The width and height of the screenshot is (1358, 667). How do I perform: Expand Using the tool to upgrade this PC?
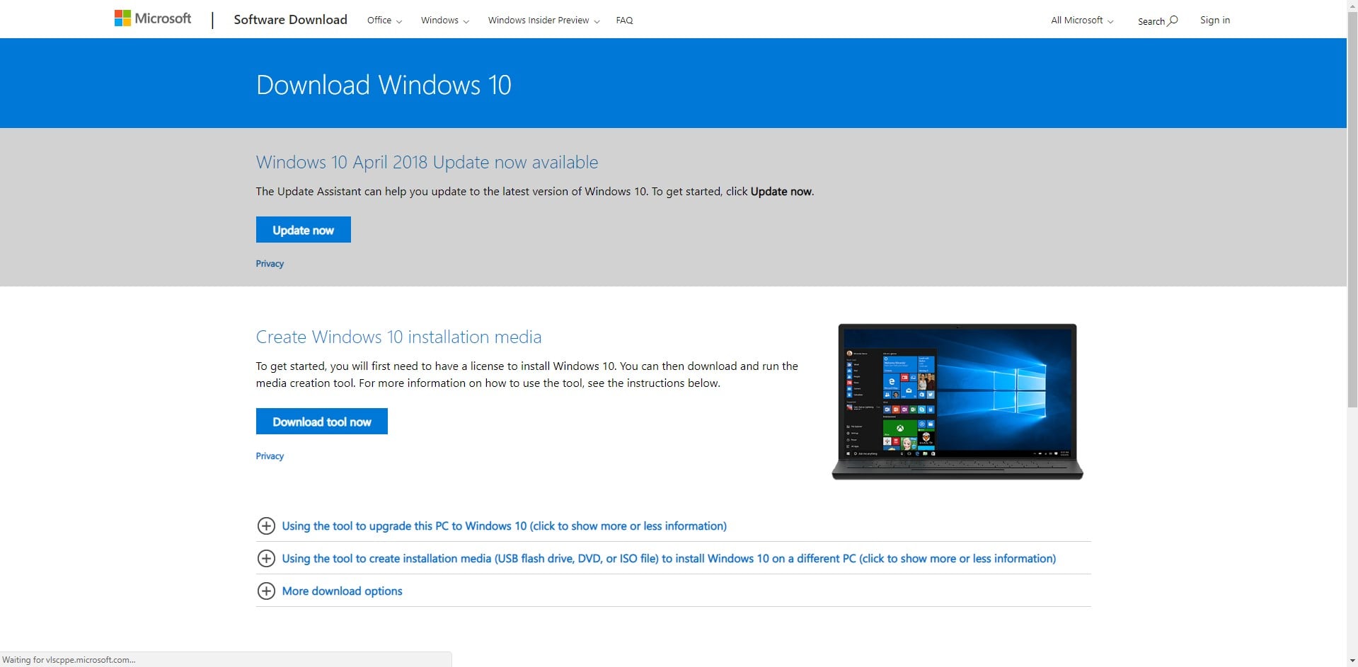(504, 526)
